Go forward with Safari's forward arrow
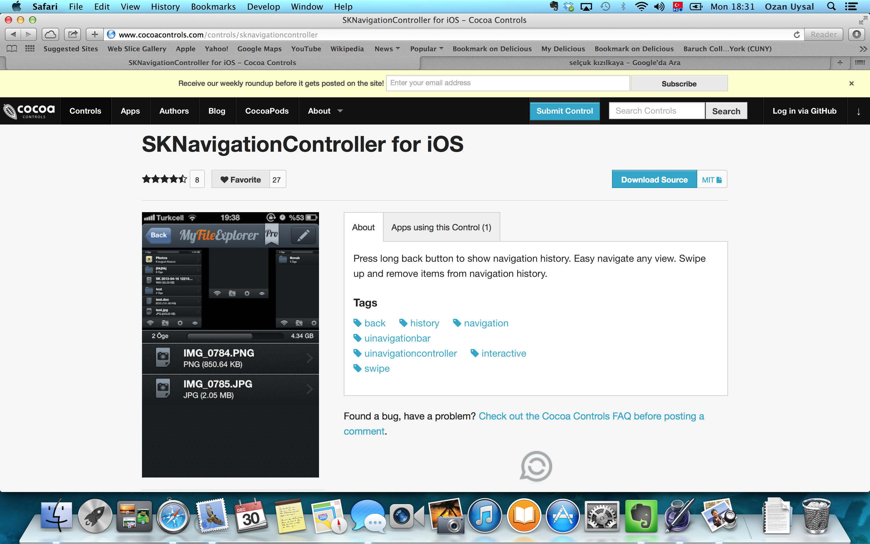 [29, 34]
